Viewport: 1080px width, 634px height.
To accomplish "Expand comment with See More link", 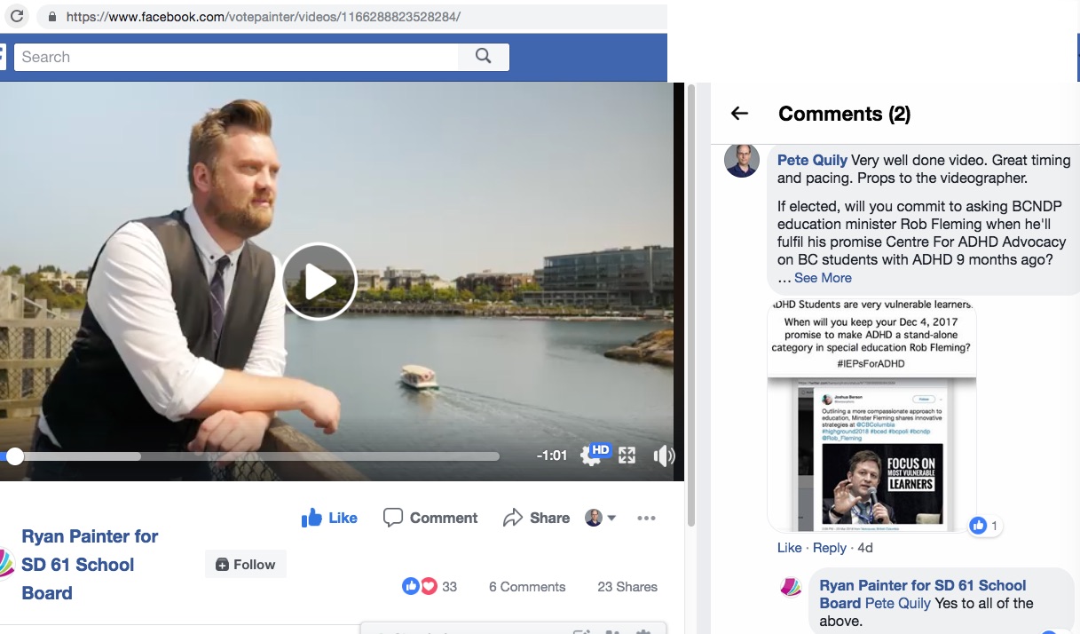I will pyautogui.click(x=823, y=278).
